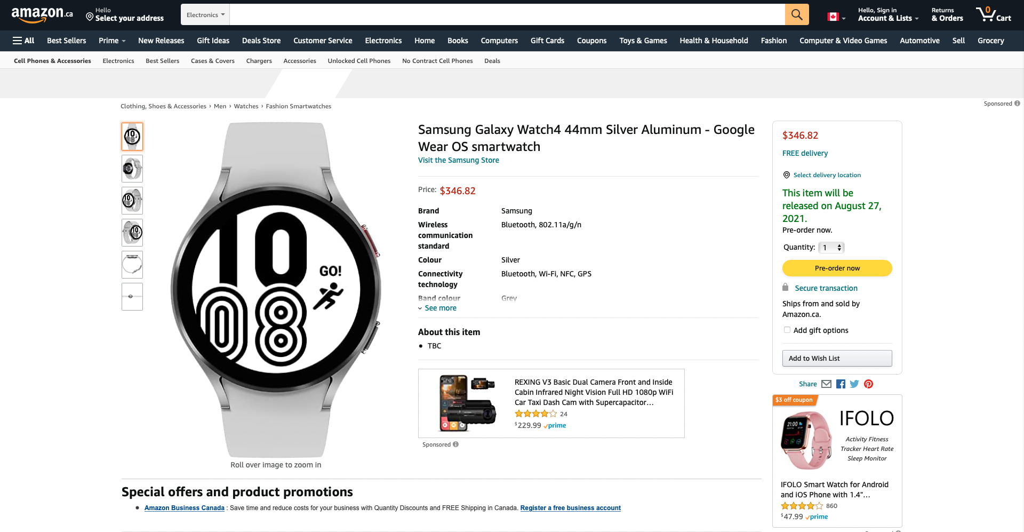Click the orange search magnifier button
Image resolution: width=1024 pixels, height=532 pixels.
(797, 14)
